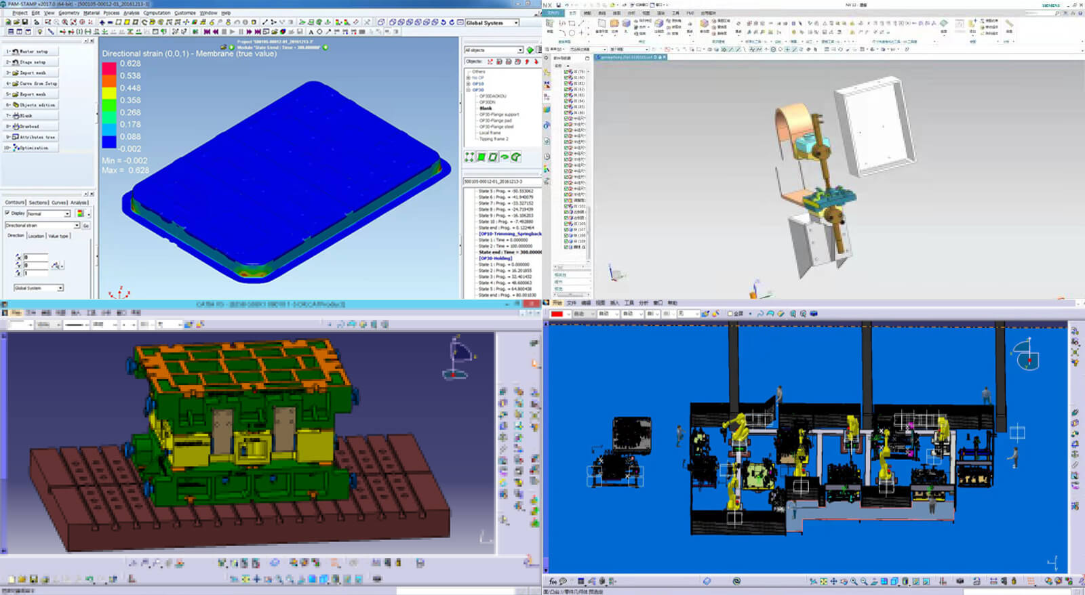1085x595 pixels.
Task: Expand the All objects combo box
Action: tap(520, 50)
